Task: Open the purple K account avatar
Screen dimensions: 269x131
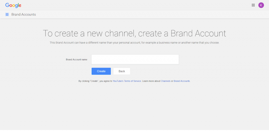Action: coord(261,5)
